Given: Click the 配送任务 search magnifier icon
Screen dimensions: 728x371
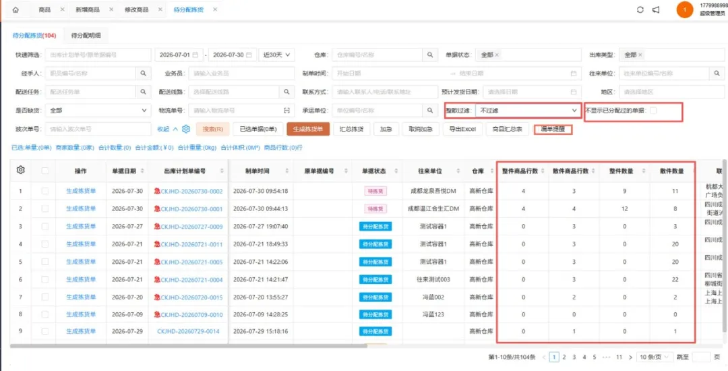Looking at the screenshot, I should pos(144,92).
